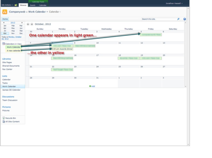
Task: Open the Pictures library item
Action: (6, 111)
